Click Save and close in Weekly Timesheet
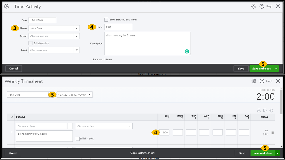This screenshot has width=285, height=160. (263, 153)
